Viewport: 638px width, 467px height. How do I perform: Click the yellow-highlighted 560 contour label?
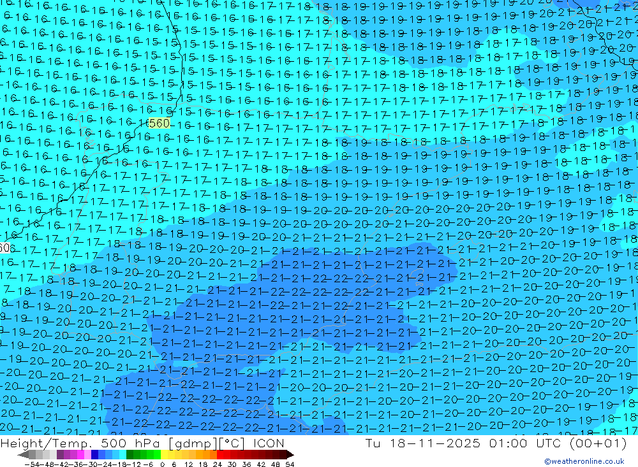click(159, 123)
